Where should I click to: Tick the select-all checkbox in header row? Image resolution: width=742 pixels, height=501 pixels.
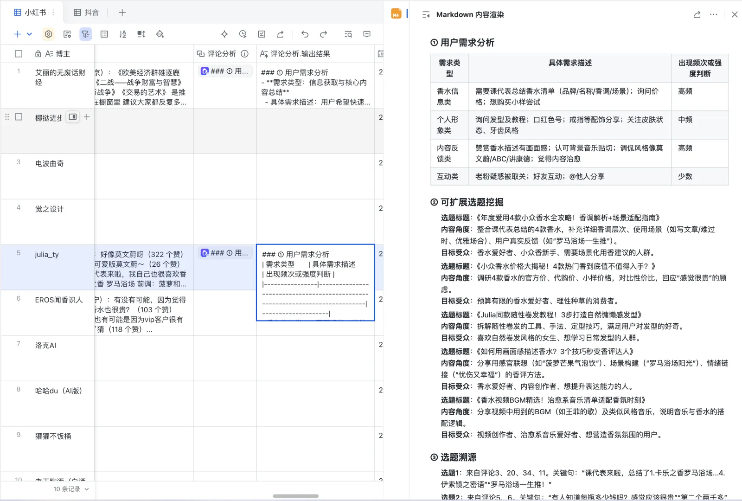(19, 54)
